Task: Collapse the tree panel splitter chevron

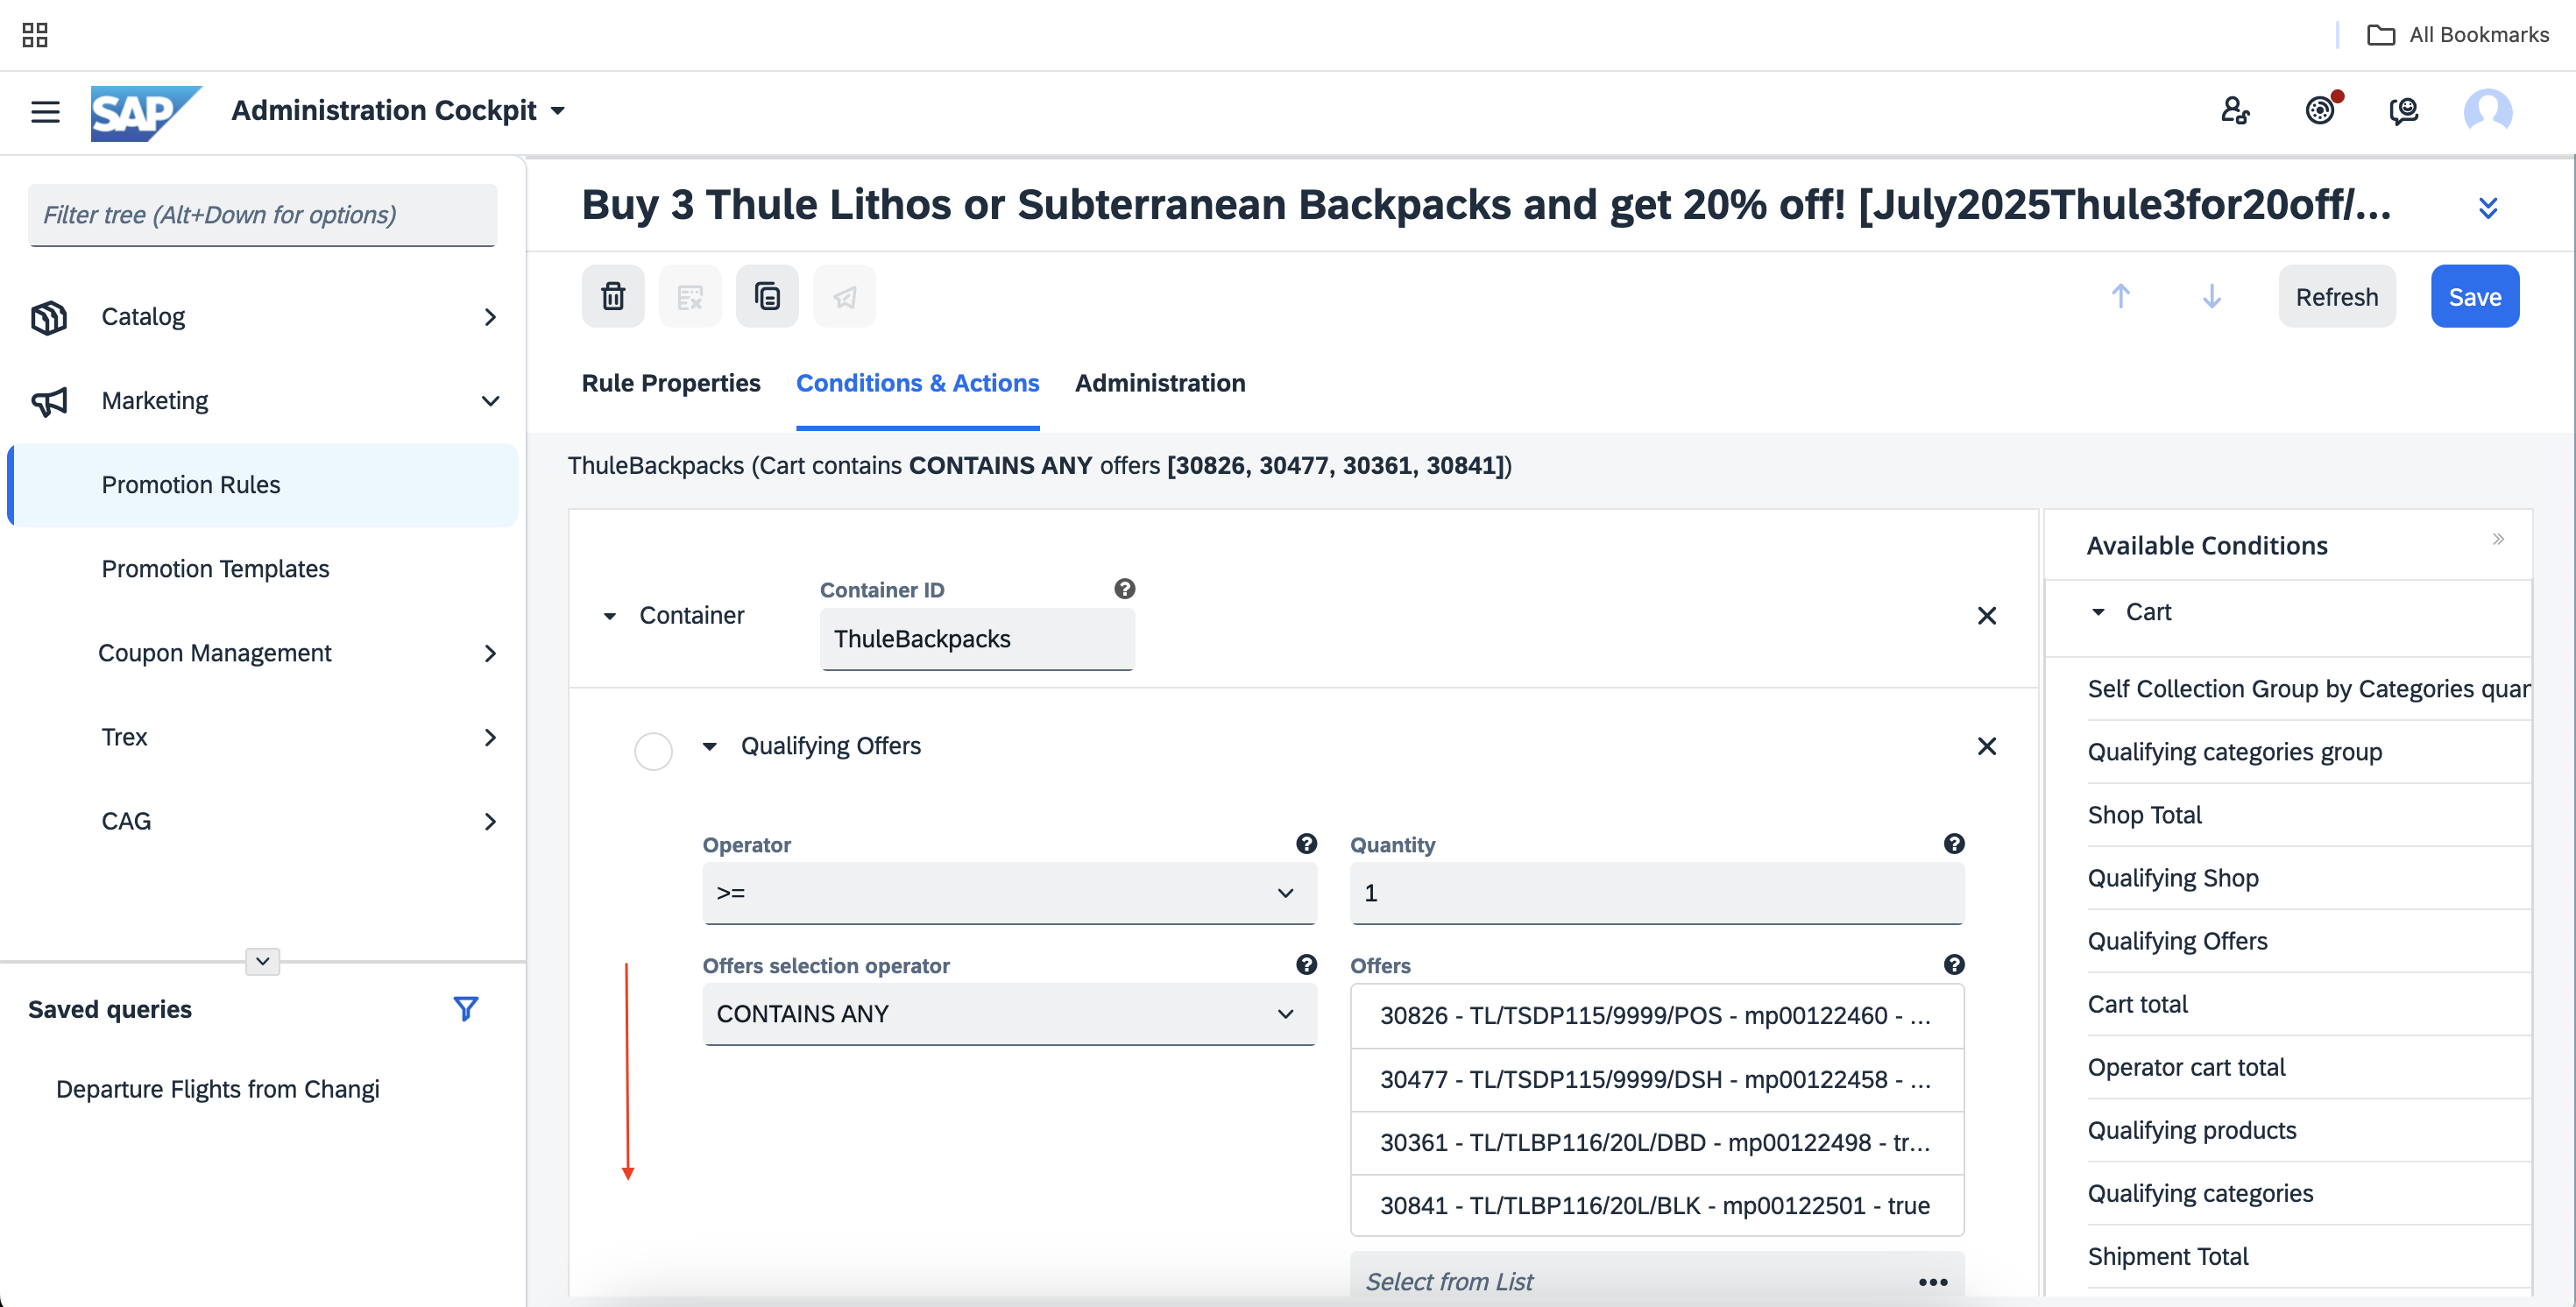Action: pyautogui.click(x=262, y=961)
